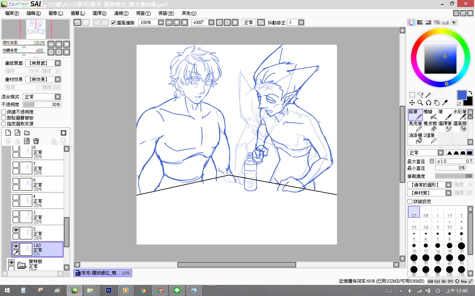Select the 選擇筆 selection pen tool
The height and width of the screenshot is (296, 475).
pyautogui.click(x=445, y=127)
